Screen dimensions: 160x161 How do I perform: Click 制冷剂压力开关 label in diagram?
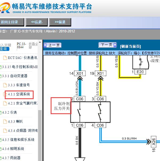(x=62, y=106)
